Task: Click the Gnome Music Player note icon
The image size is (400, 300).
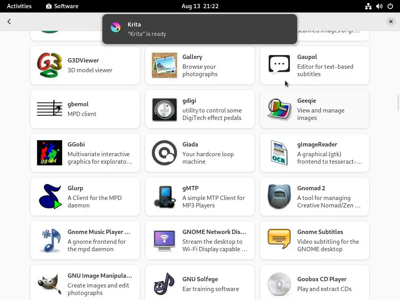Action: 51,240
